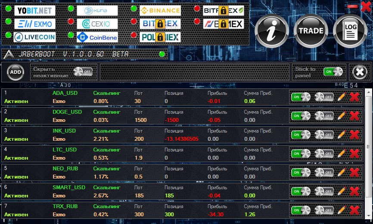The height and width of the screenshot is (224, 373).
Task: Click the -34.30 profit value
Action: [x=215, y=215]
